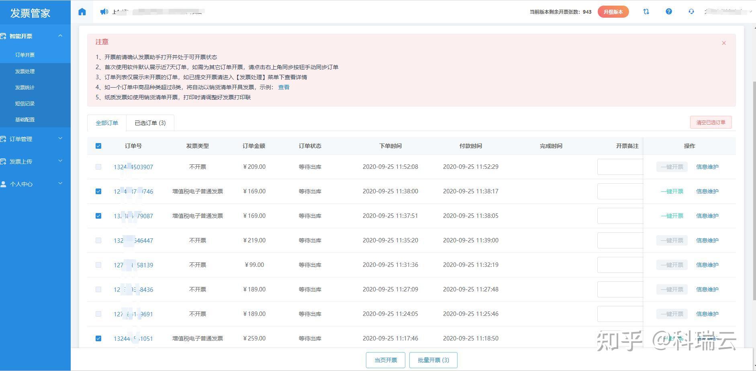756x371 pixels.
Task: Expand the 订单管理 menu chevron
Action: pos(60,139)
